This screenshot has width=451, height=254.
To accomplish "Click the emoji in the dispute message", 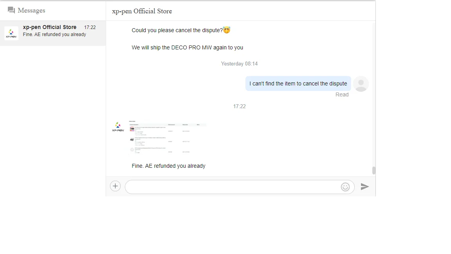I will [x=227, y=30].
